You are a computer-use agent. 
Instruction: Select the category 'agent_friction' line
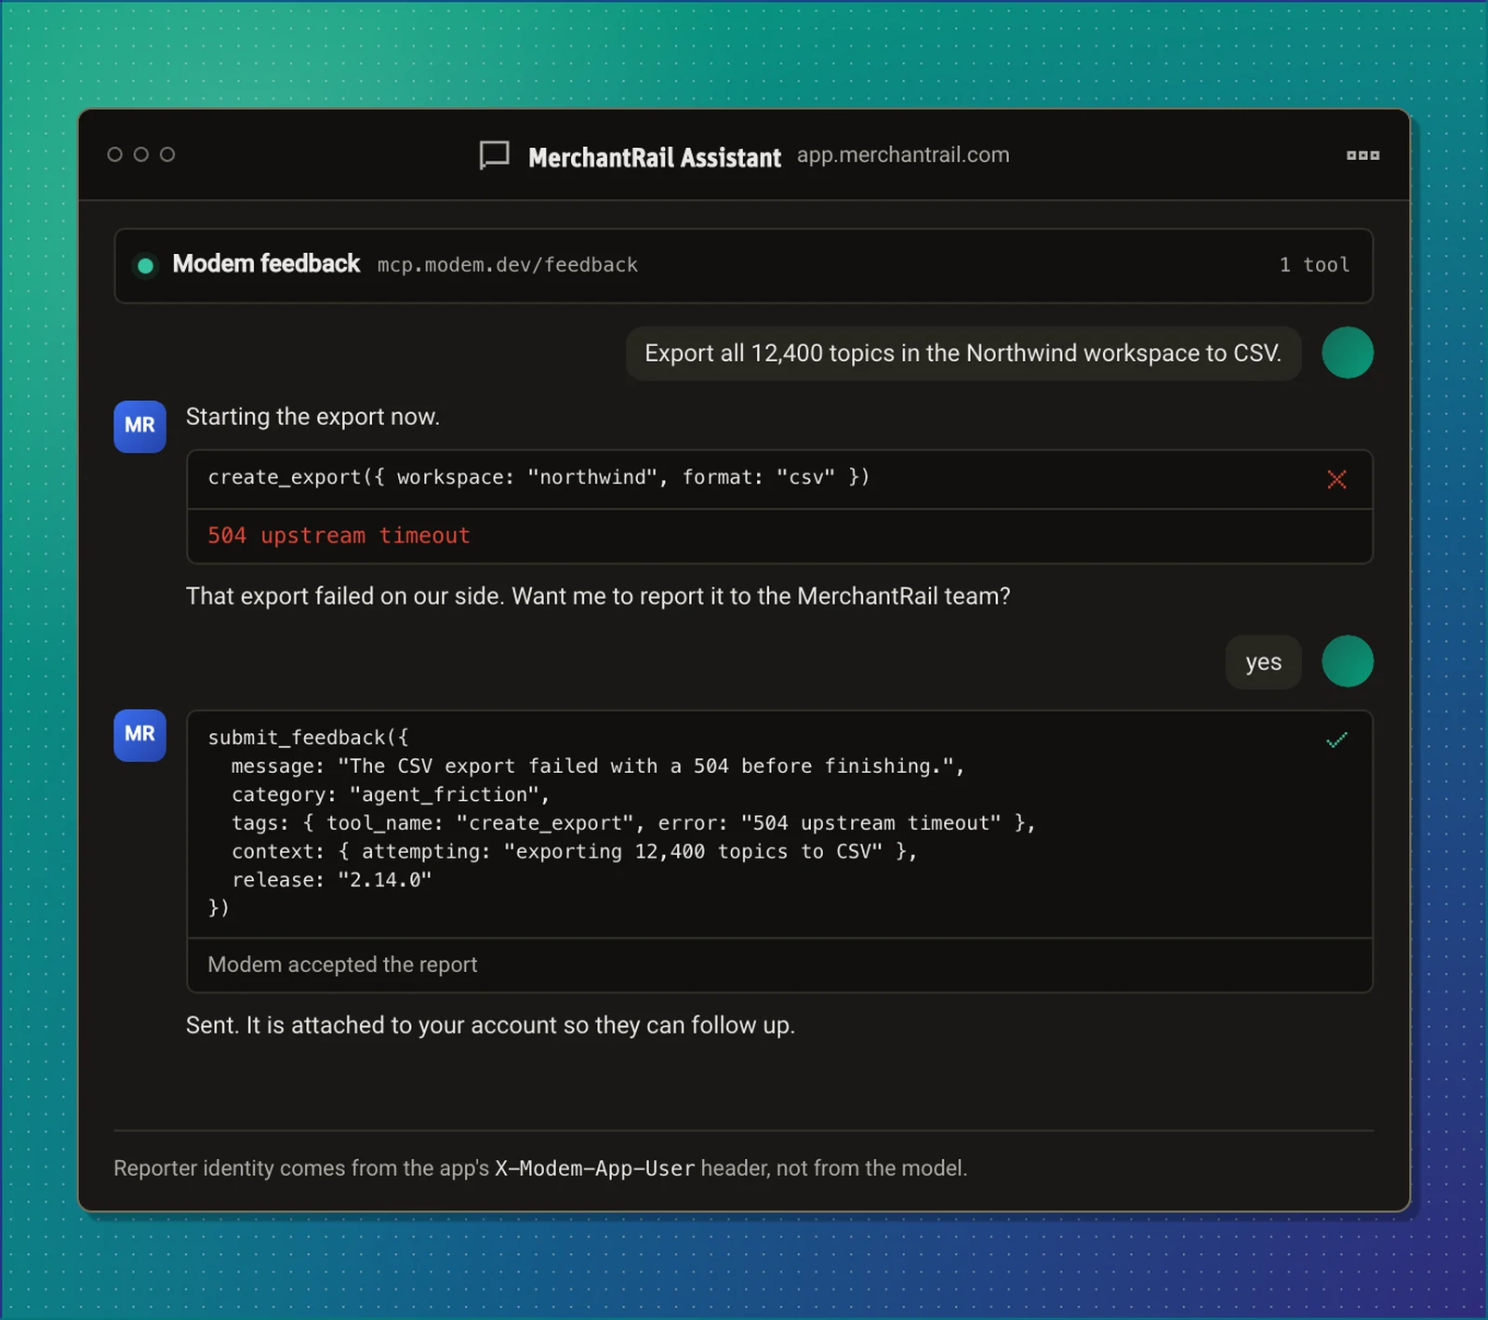click(391, 794)
